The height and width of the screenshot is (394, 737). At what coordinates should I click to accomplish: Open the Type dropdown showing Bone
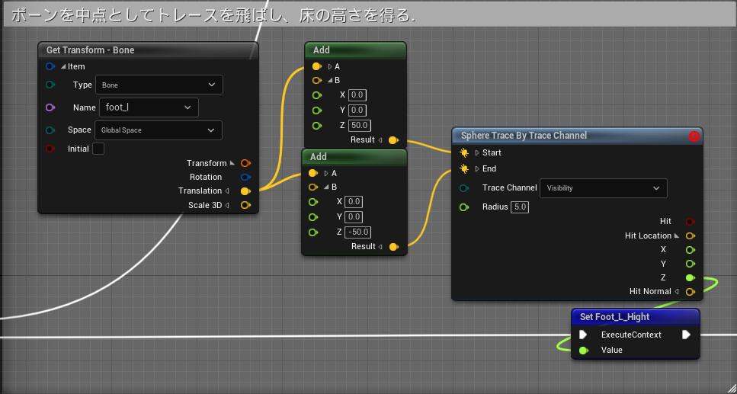tap(159, 85)
